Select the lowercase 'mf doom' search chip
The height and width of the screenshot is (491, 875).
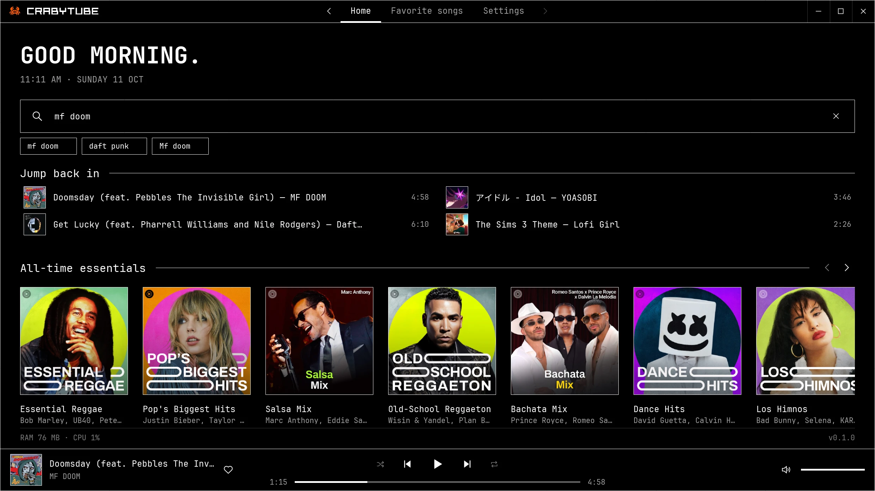48,146
